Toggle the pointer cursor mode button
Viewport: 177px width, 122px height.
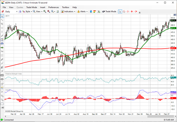(x=120, y=11)
